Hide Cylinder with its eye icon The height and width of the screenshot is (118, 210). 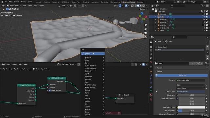click(204, 25)
